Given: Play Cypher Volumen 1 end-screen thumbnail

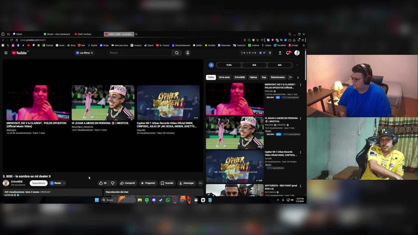Looking at the screenshot, I should point(168,102).
